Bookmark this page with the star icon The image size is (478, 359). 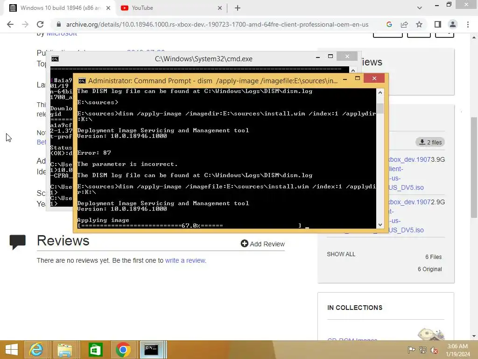(419, 24)
